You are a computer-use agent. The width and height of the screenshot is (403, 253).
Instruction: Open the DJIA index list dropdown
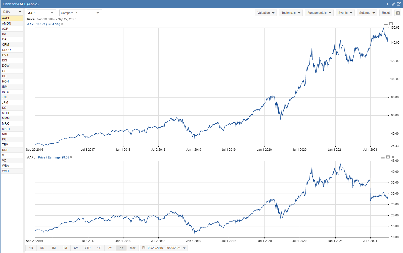[12, 12]
